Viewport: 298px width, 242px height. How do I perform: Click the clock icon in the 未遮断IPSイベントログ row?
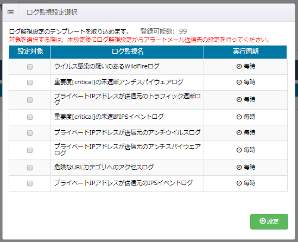[x=239, y=117]
